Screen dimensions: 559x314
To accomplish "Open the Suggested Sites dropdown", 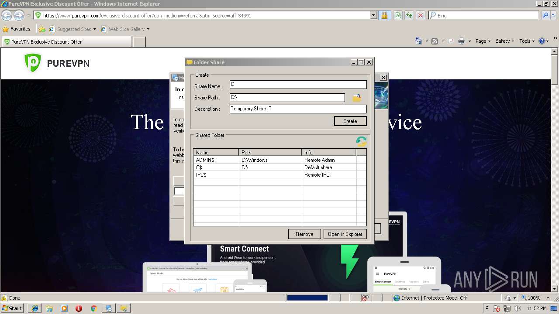I will point(94,29).
